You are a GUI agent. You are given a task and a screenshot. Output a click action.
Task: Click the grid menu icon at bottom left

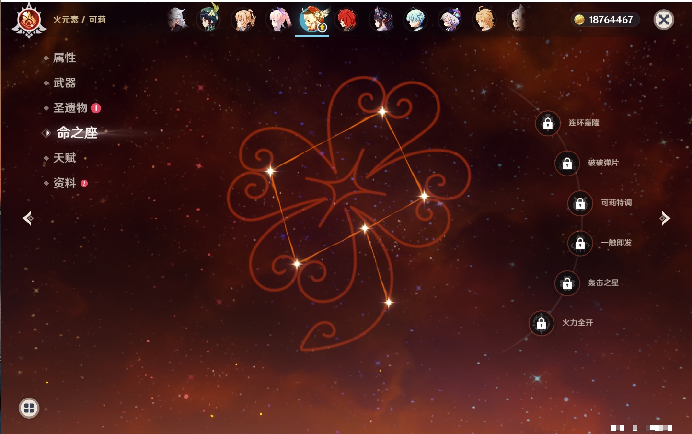pyautogui.click(x=29, y=408)
